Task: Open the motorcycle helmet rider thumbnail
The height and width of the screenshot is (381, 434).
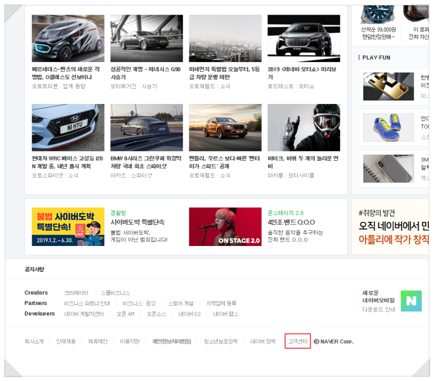Action: [x=304, y=127]
